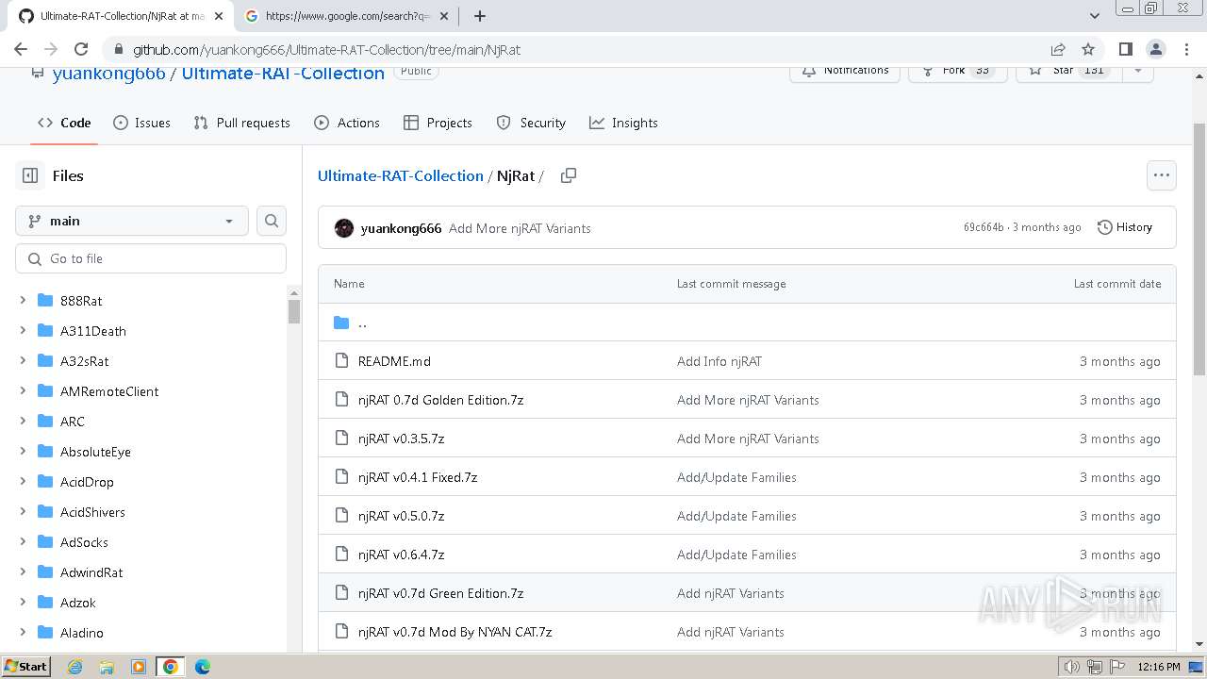Open search tabs chevron in Chrome title bar

pos(1095,16)
